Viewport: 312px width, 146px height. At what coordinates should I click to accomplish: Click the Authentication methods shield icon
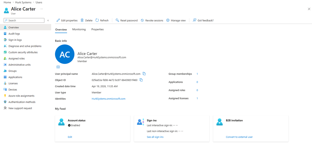[5, 102]
